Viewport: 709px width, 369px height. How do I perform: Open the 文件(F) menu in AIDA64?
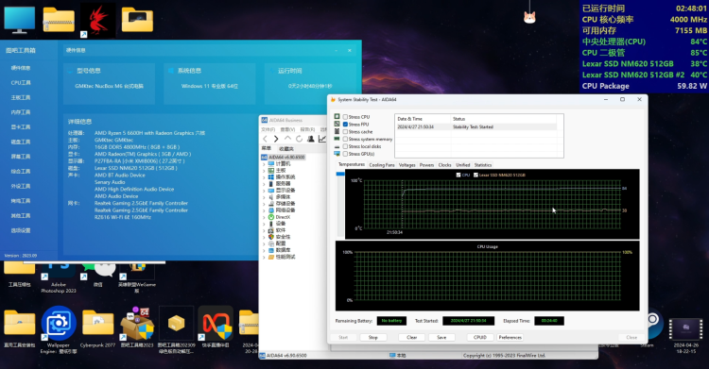tap(268, 129)
